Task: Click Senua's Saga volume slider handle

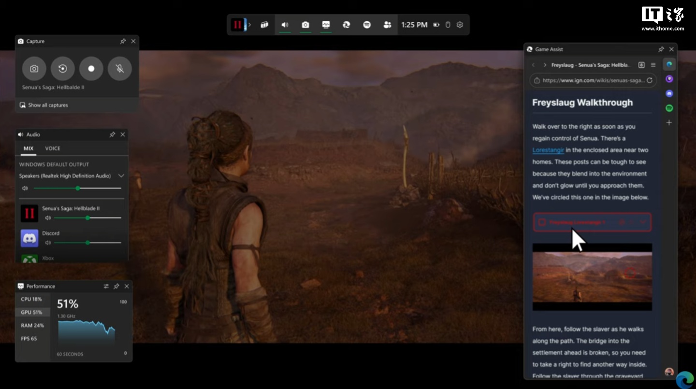Action: click(x=87, y=218)
